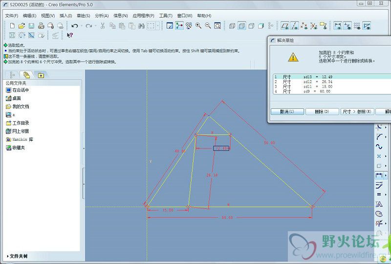Select the spline curve tool

(379, 147)
